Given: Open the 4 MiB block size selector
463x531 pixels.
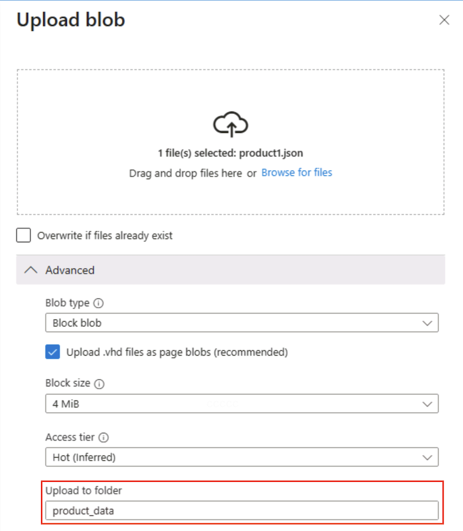Looking at the screenshot, I should 242,403.
